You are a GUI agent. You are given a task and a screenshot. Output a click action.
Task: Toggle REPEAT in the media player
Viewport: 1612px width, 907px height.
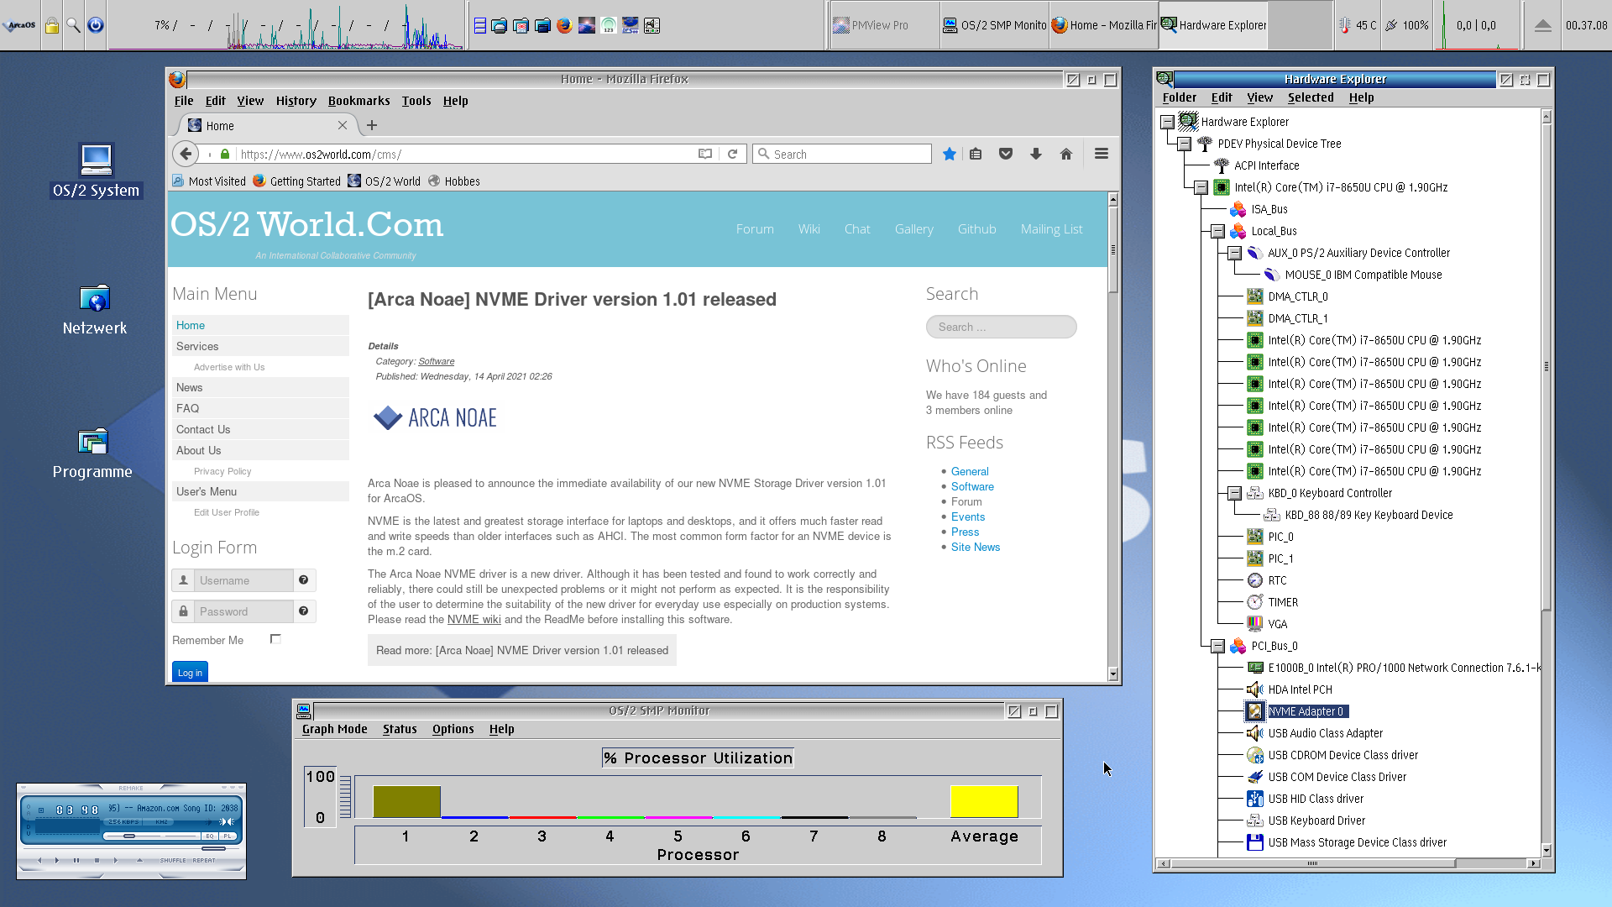204,860
